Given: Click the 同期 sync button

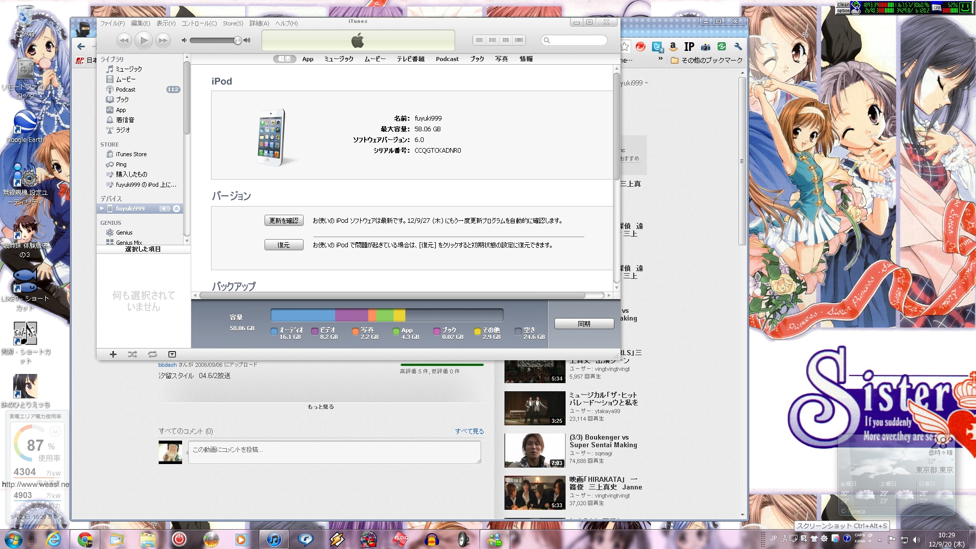Looking at the screenshot, I should (584, 324).
